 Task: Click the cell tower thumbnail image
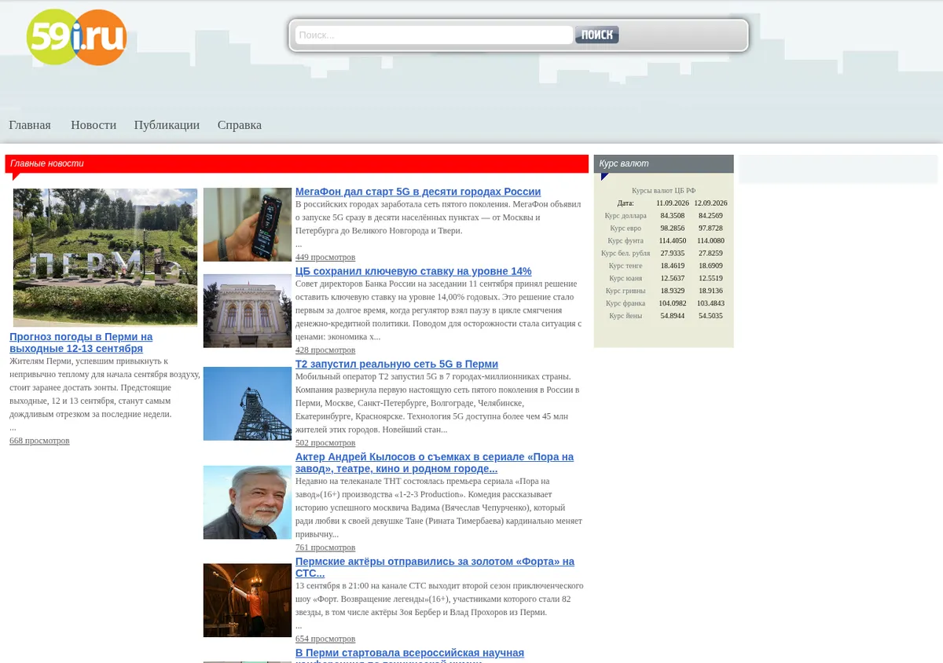(x=248, y=404)
